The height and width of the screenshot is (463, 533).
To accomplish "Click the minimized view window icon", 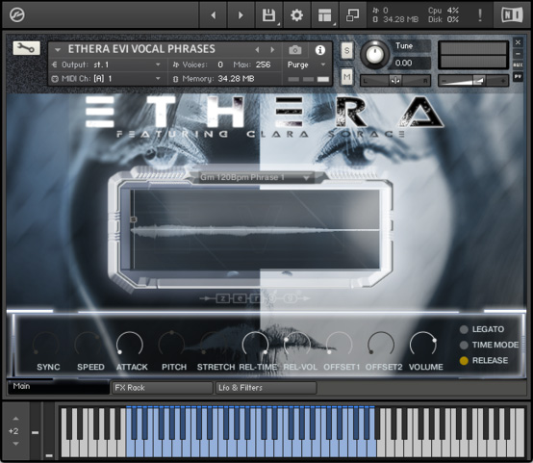I will 352,15.
